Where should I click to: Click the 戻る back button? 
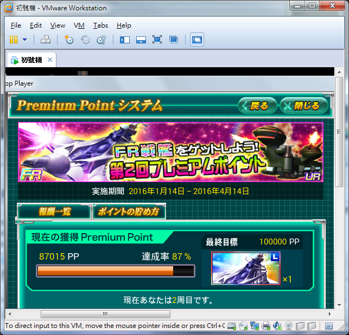pos(257,106)
